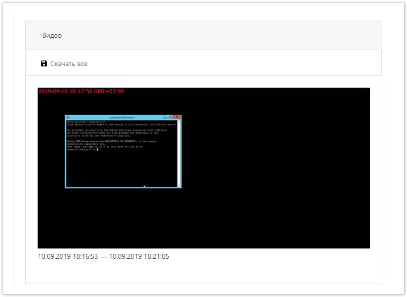Click the "Скачать все" download link
Image resolution: width=407 pixels, height=297 pixels.
(68, 63)
